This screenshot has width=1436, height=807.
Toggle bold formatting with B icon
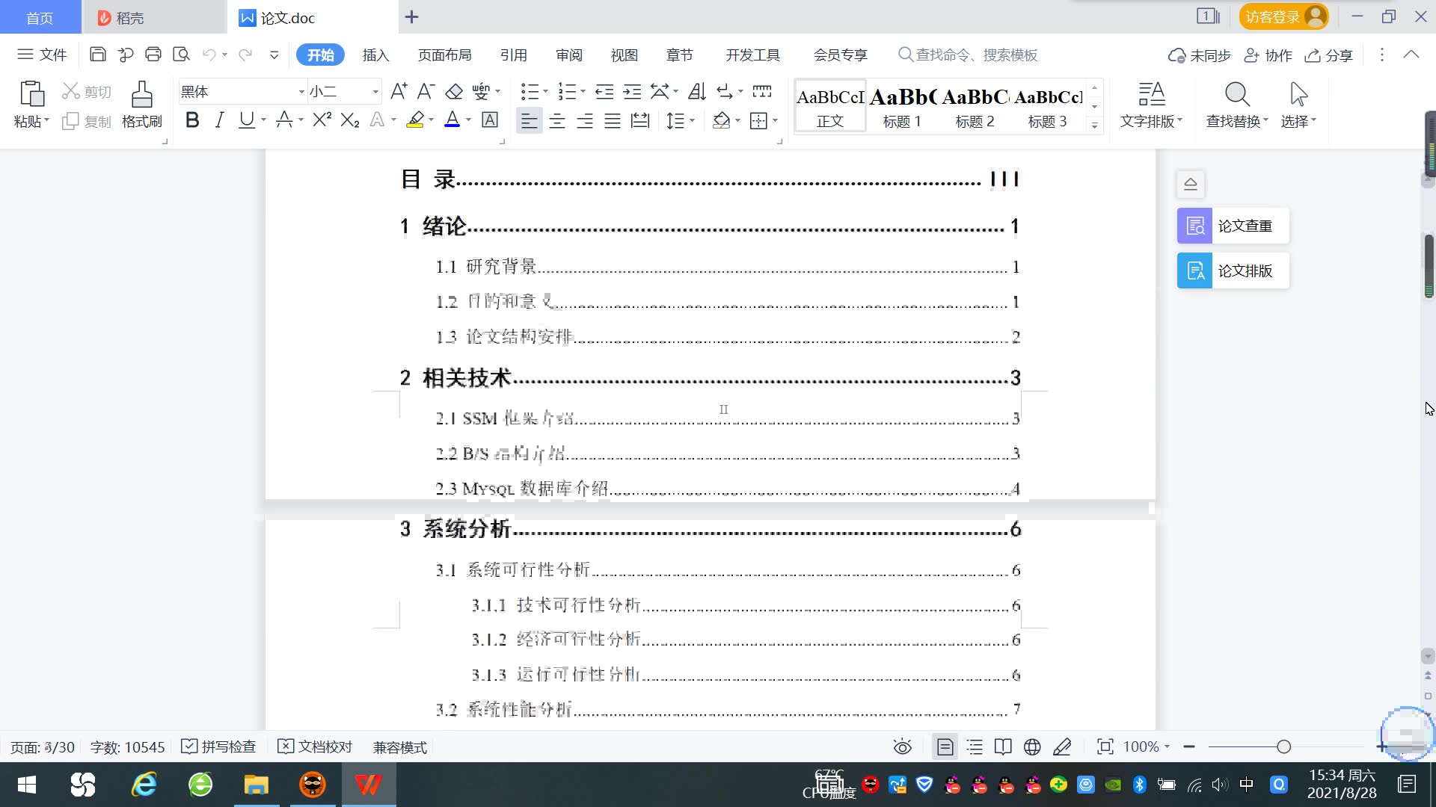point(192,120)
